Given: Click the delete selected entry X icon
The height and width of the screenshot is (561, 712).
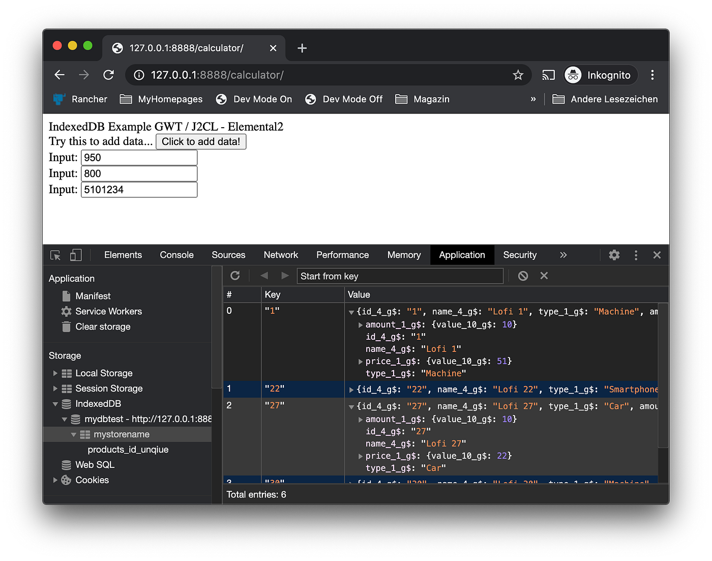Looking at the screenshot, I should coord(544,276).
